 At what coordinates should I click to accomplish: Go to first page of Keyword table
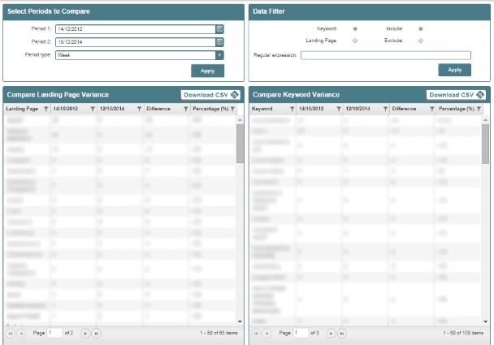pos(256,334)
